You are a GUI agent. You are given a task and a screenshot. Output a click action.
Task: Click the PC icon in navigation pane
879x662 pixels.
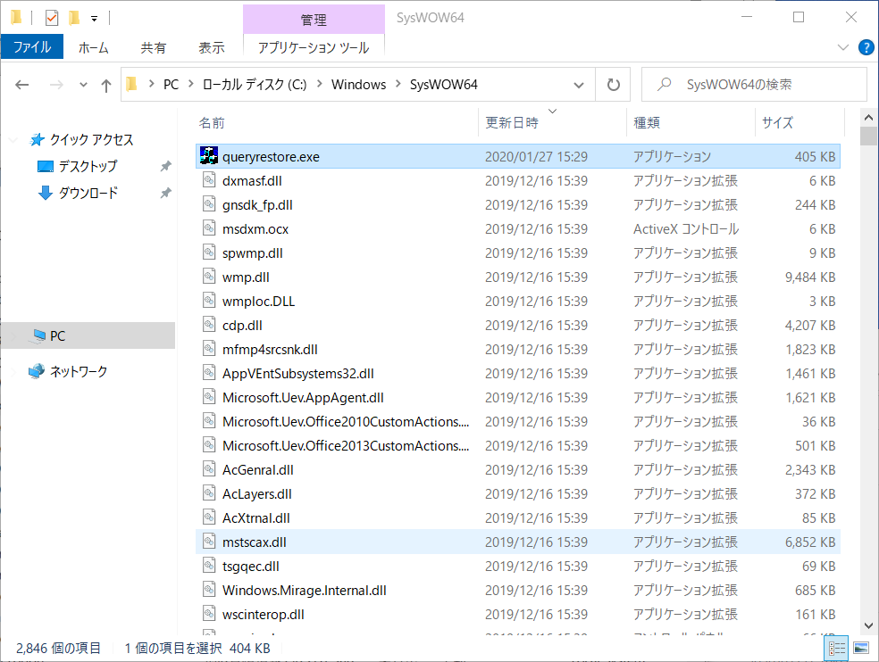(39, 335)
